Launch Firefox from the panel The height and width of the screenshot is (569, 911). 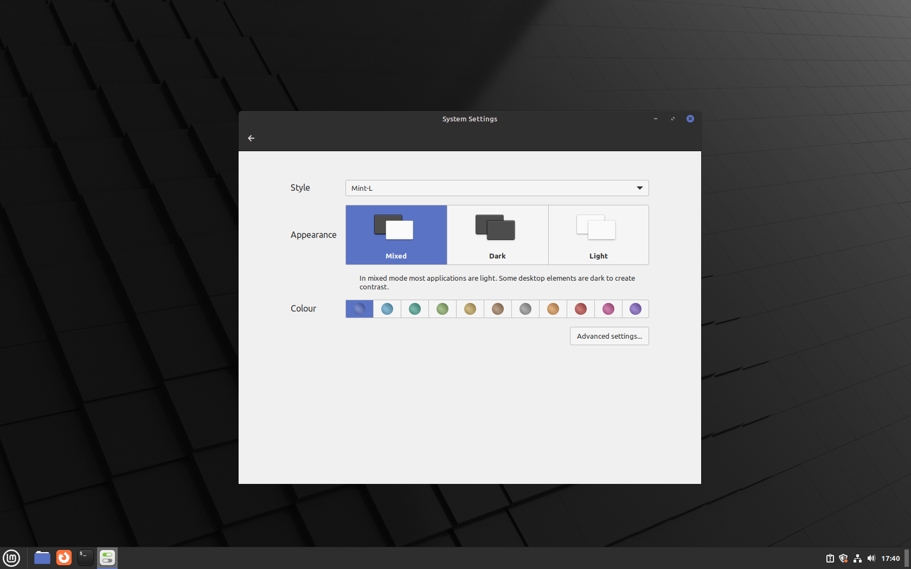(x=64, y=558)
